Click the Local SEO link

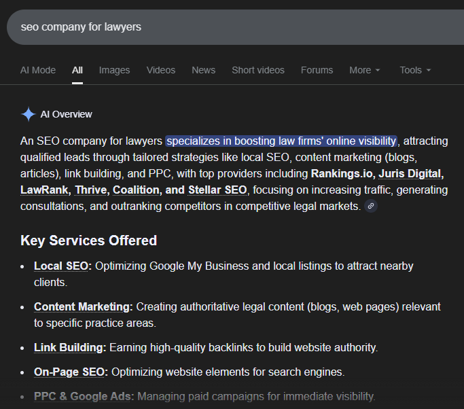pos(63,266)
